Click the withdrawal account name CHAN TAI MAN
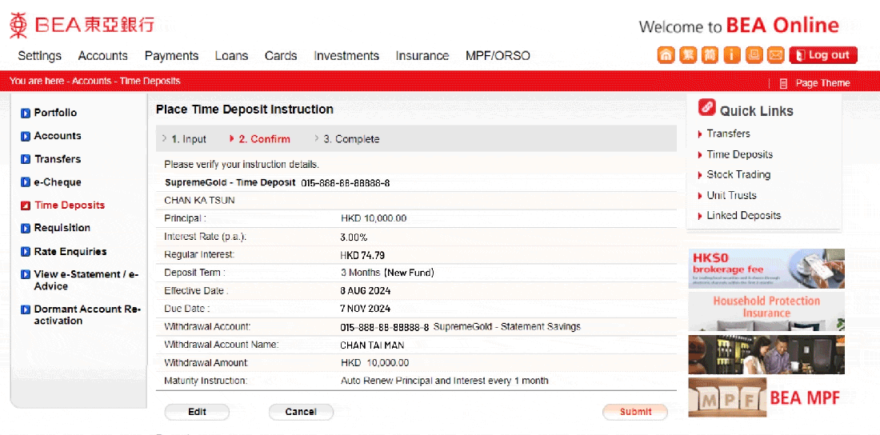Image resolution: width=880 pixels, height=435 pixels. point(372,345)
